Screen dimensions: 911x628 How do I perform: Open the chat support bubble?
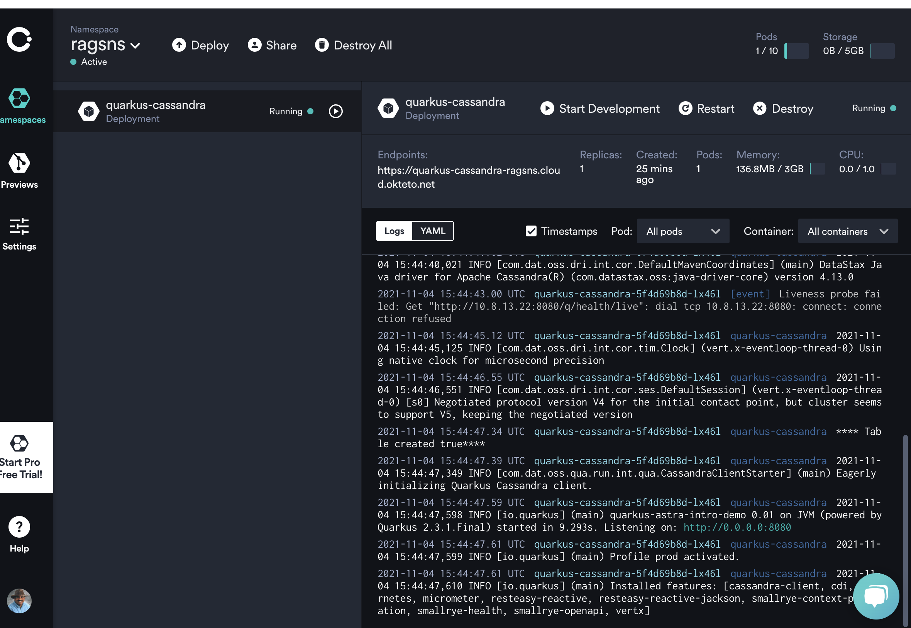(x=875, y=596)
